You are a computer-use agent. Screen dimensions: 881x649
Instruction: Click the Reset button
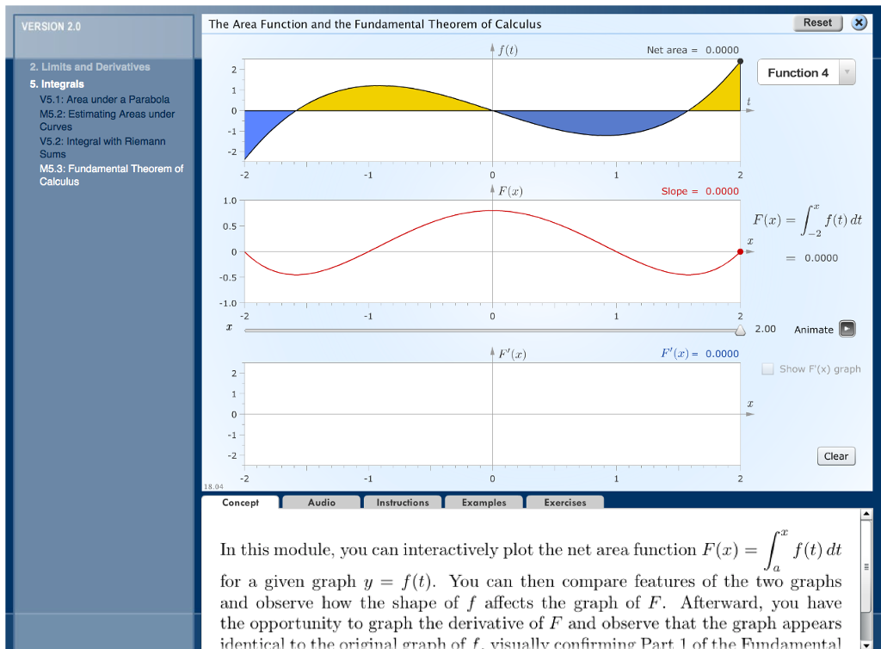point(817,23)
